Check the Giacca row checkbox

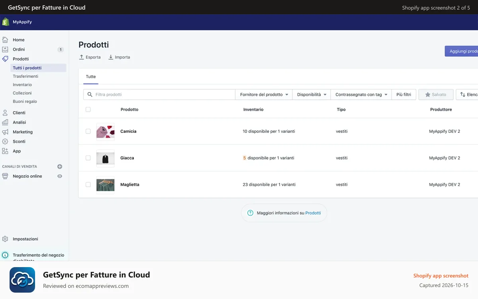point(88,158)
